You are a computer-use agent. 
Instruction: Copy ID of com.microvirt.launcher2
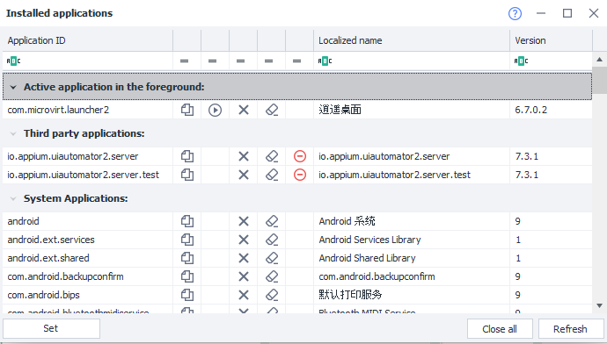187,110
